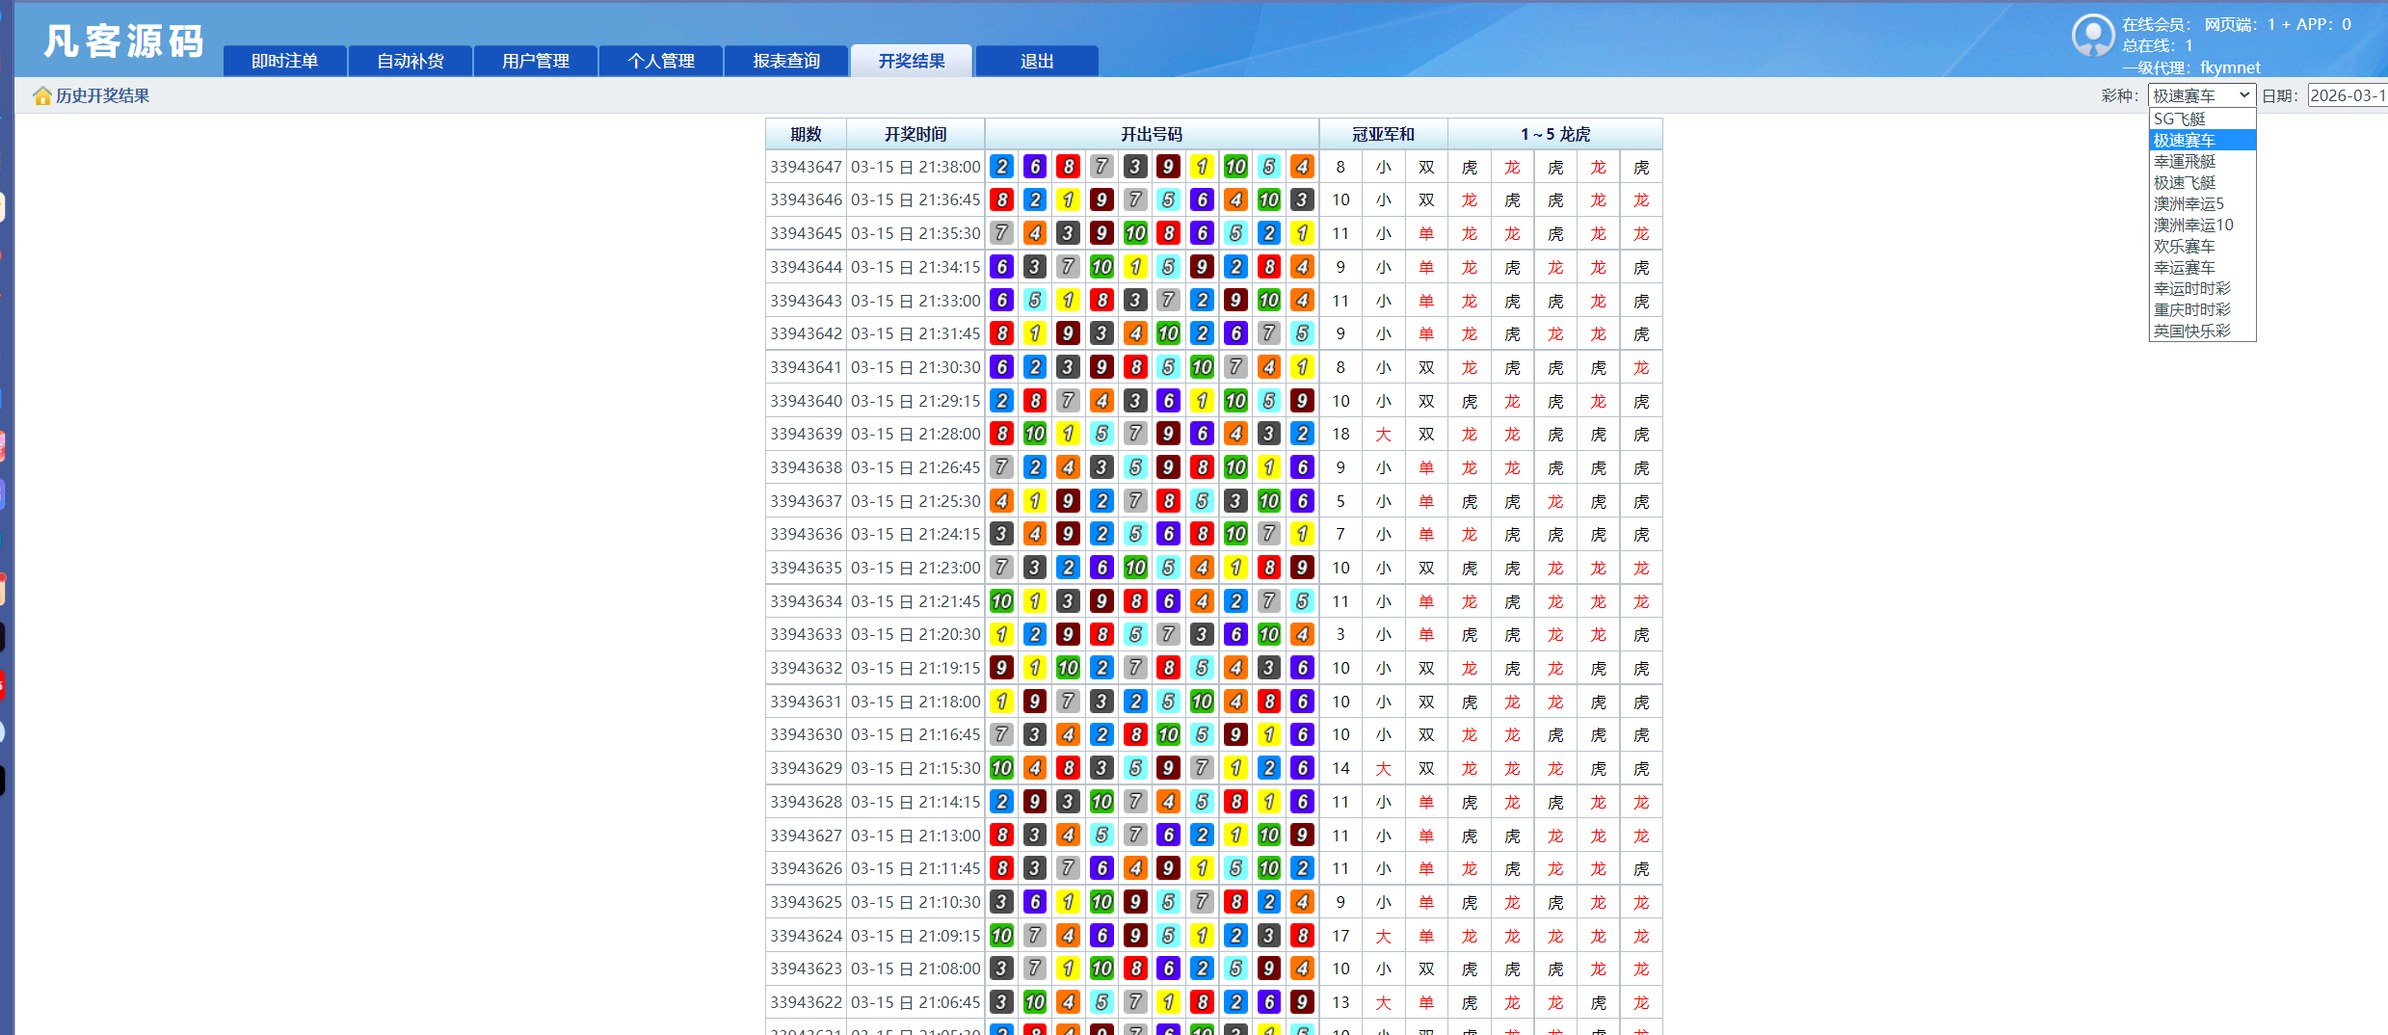Viewport: 2388px width, 1035px height.
Task: Select 重庆时时彩 in the dropdown list
Action: 2192,309
